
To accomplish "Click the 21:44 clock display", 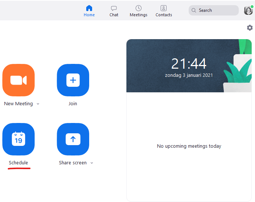I will 189,64.
